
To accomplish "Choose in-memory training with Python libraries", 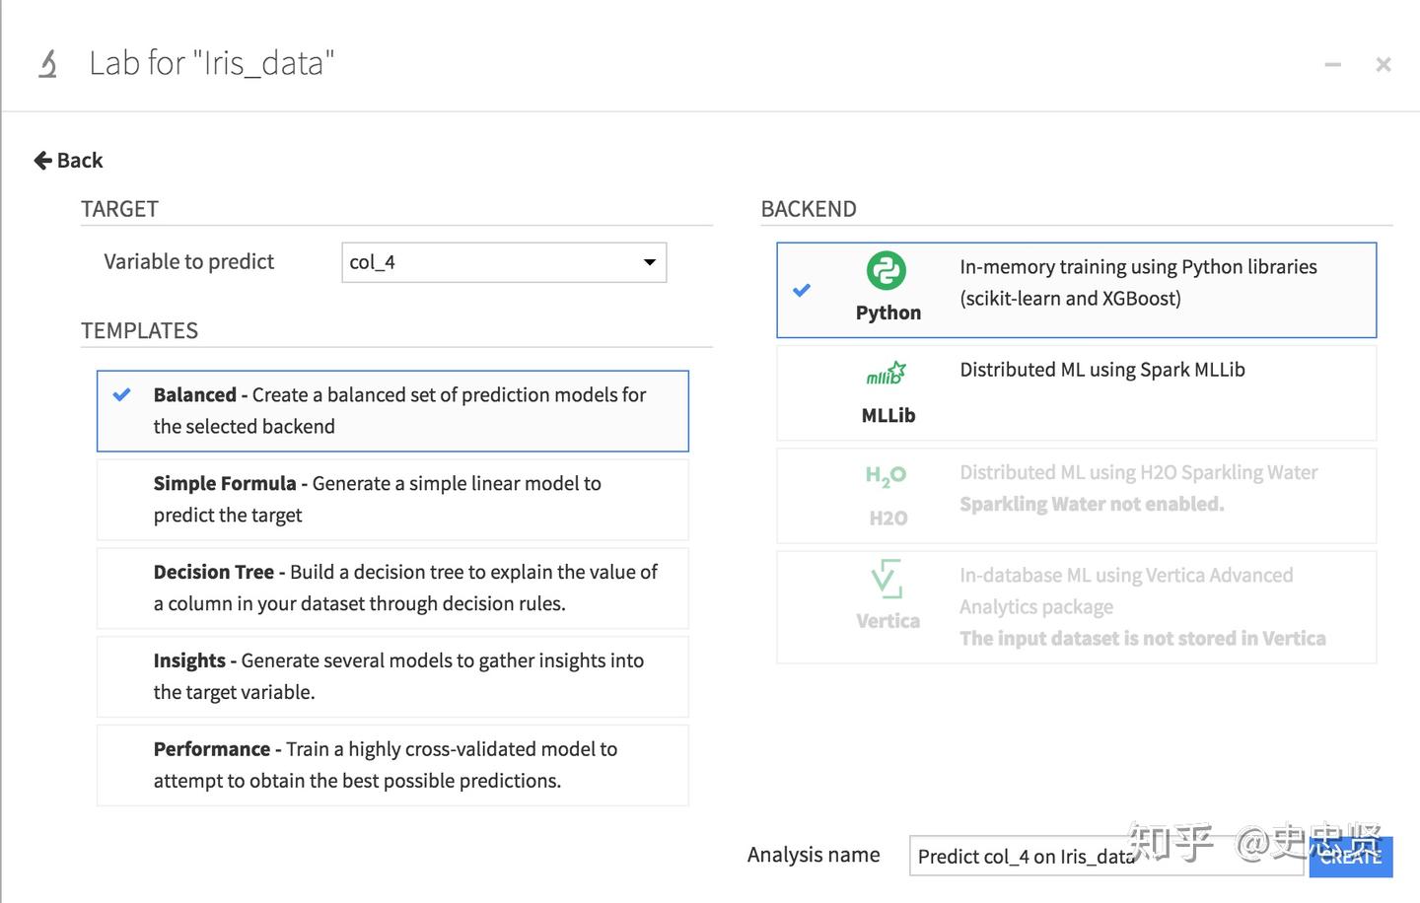I will coord(1076,290).
